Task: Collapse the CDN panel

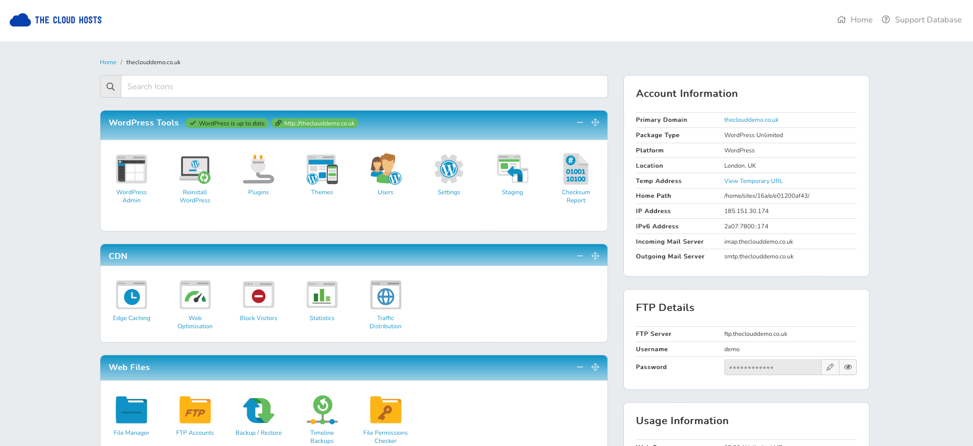Action: [580, 256]
